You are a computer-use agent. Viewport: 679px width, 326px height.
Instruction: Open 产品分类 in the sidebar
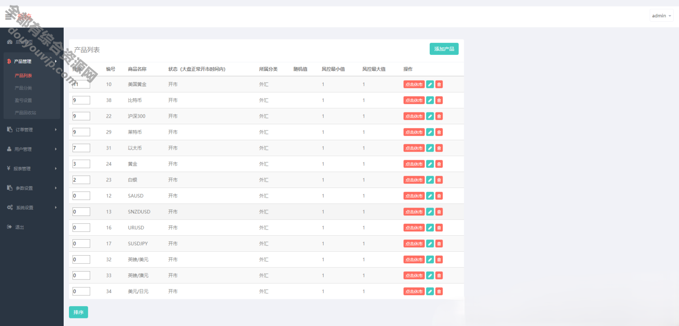(23, 88)
